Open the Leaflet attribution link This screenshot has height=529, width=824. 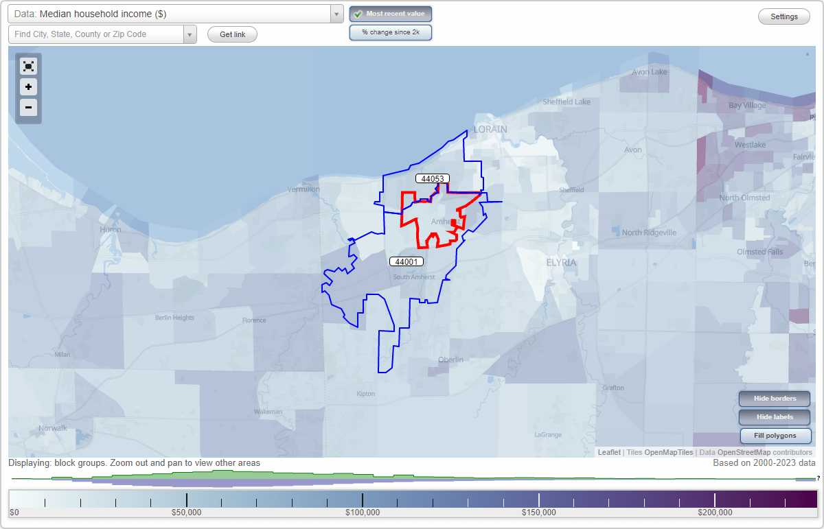click(609, 452)
